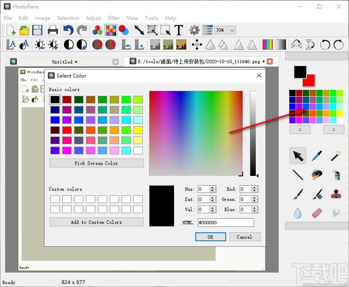Open the Help menu
Screen dimensions: 349x287
(171, 18)
